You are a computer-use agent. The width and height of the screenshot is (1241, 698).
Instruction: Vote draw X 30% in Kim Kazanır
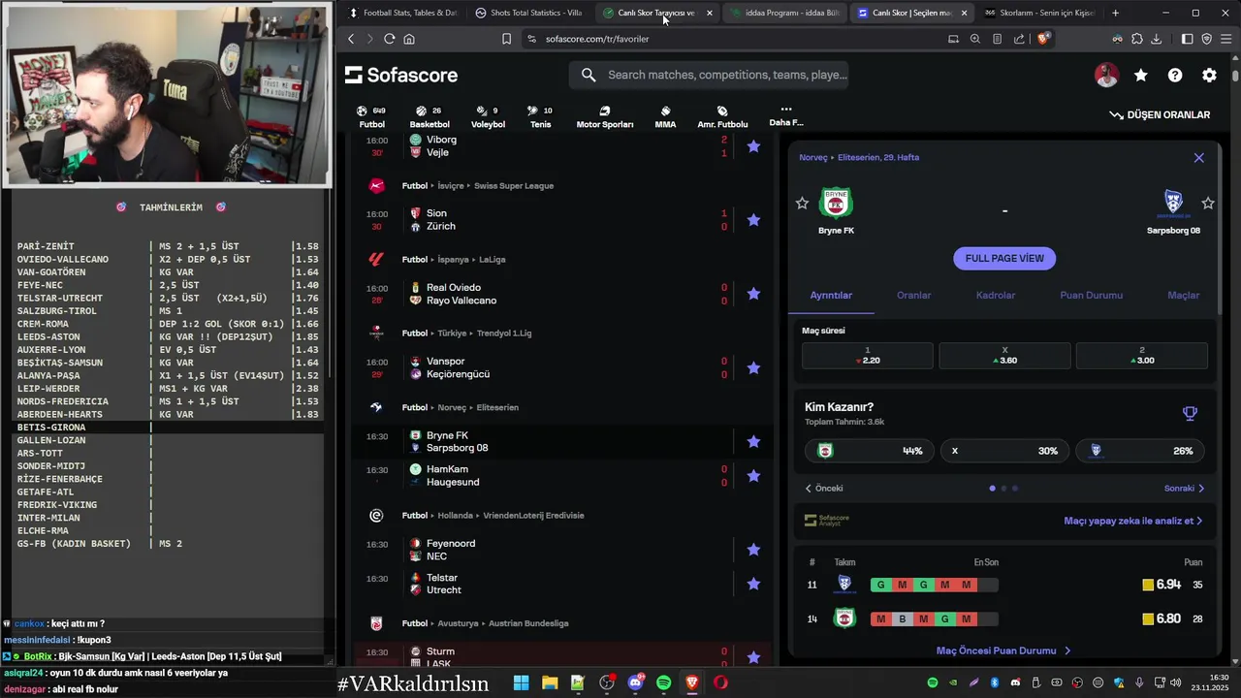pos(1004,451)
